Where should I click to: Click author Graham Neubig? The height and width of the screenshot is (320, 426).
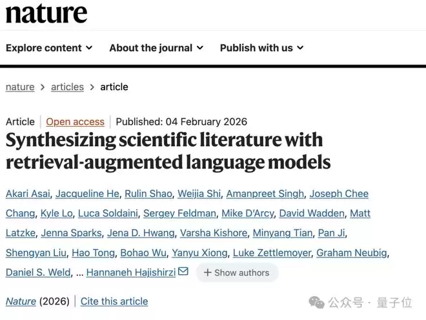point(352,252)
